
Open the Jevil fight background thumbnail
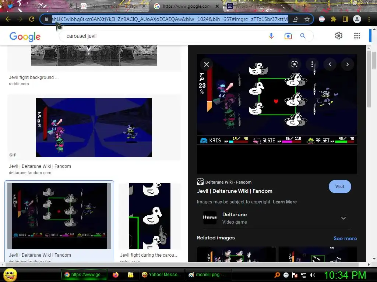[x=94, y=55]
